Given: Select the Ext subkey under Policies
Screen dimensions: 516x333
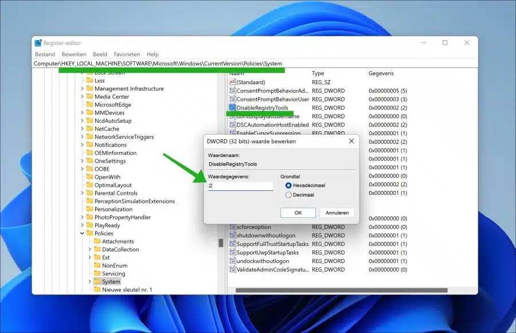Looking at the screenshot, I should 106,257.
